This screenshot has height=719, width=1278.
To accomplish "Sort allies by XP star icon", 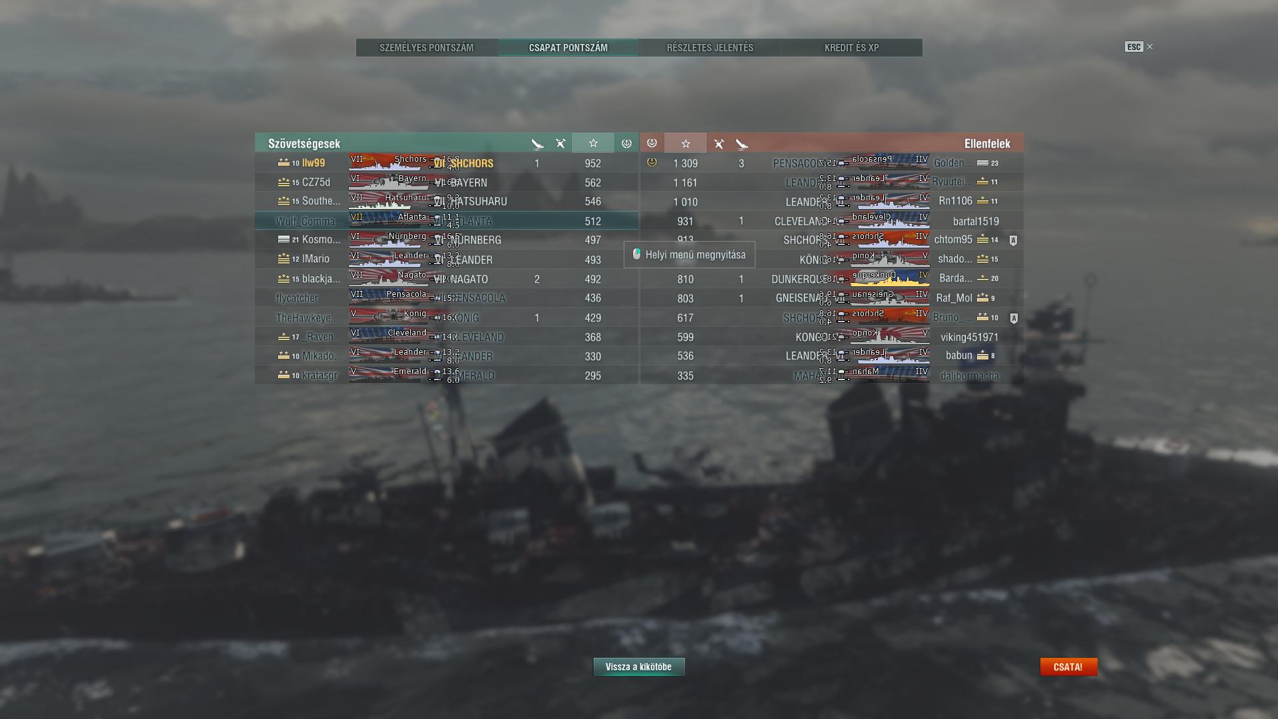I will point(592,143).
